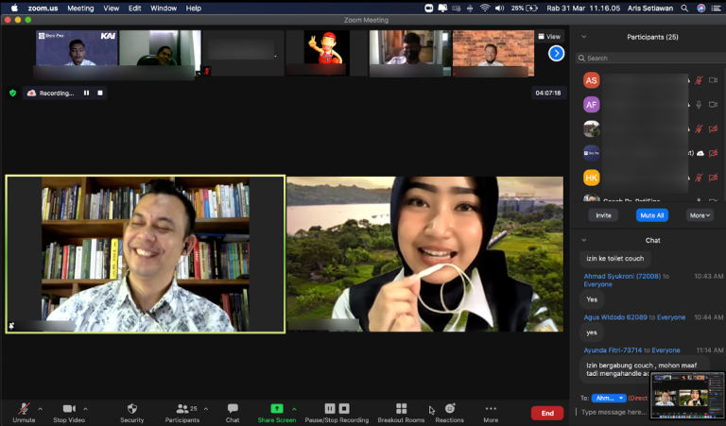Open green share options arrow

click(294, 409)
